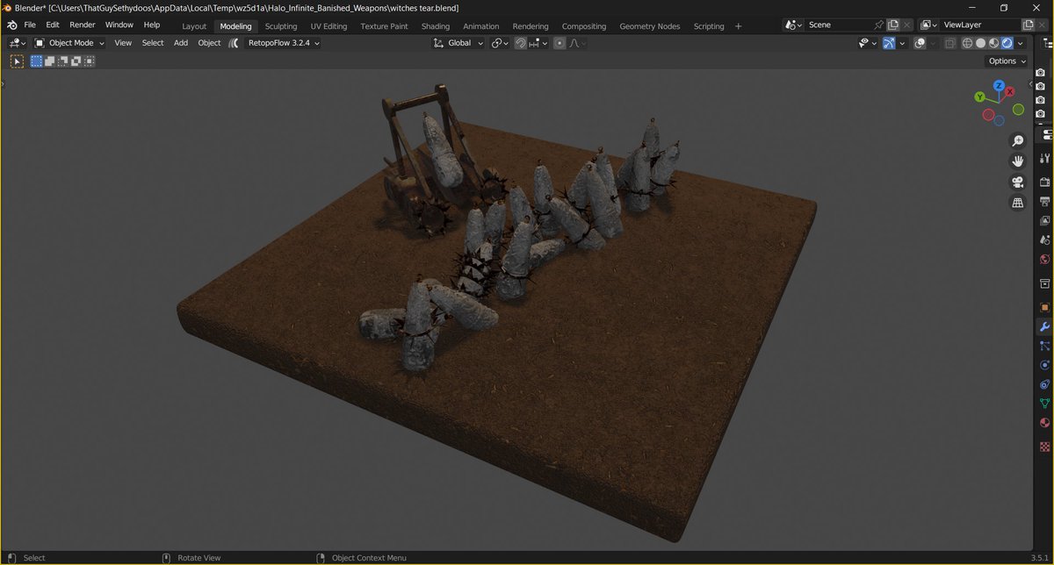Open the viewport Add menu
Viewport: 1054px width, 565px height.
181,43
